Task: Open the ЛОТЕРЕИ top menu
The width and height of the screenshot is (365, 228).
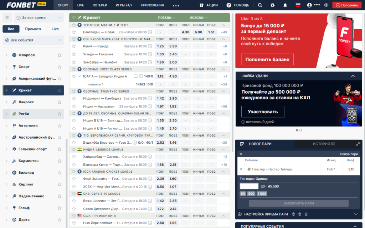Action: pyautogui.click(x=100, y=5)
